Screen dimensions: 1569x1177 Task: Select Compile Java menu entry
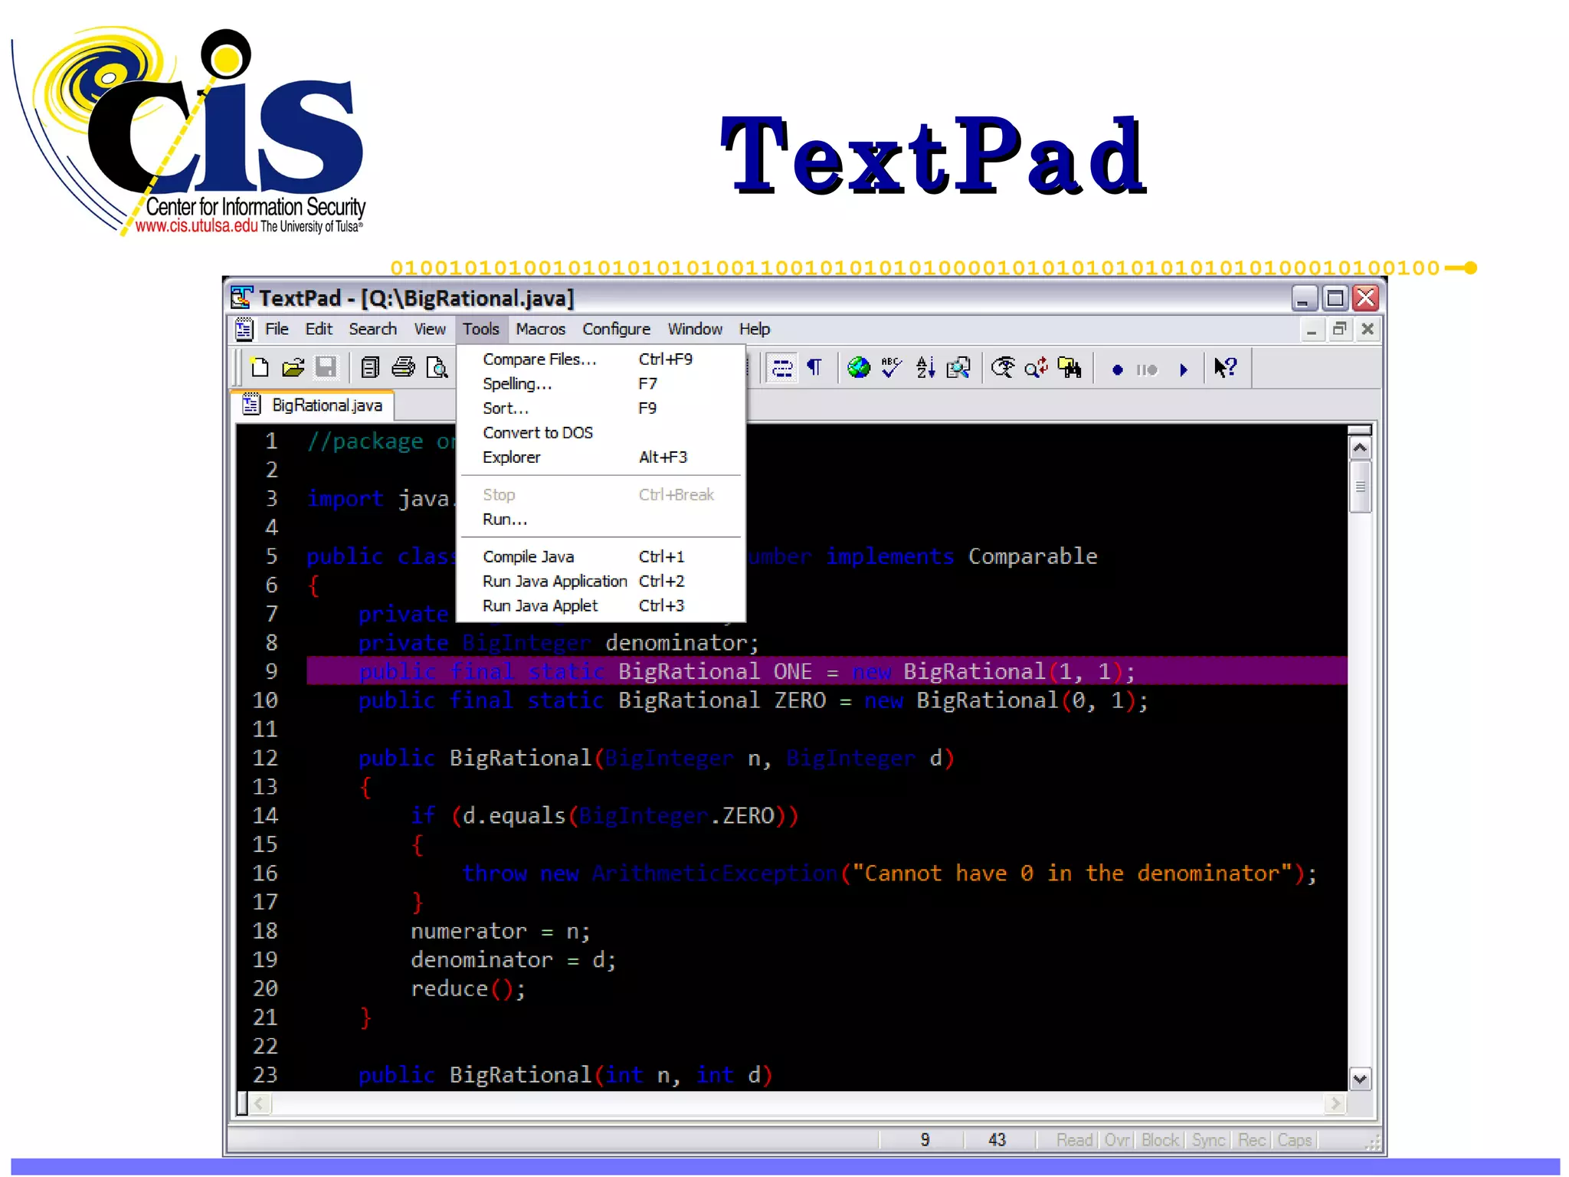tap(601, 557)
